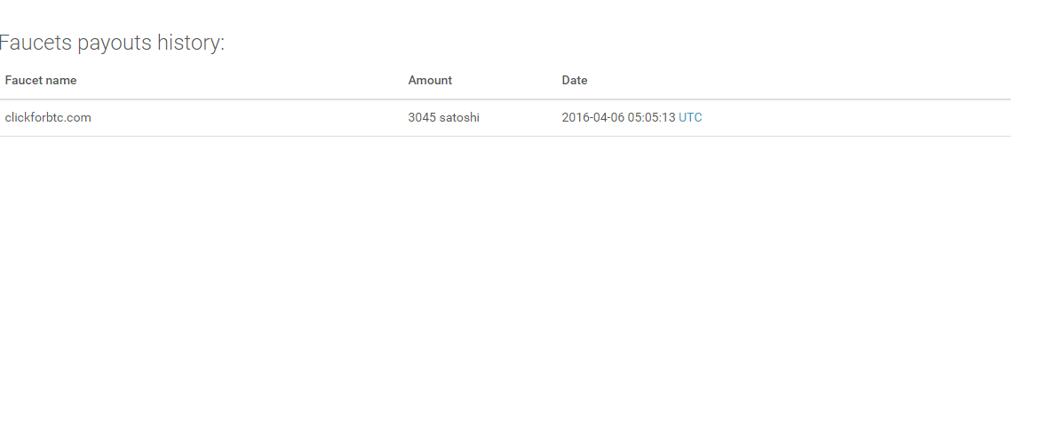
Task: Click the word "satoshi" in the payout row
Action: coord(459,118)
